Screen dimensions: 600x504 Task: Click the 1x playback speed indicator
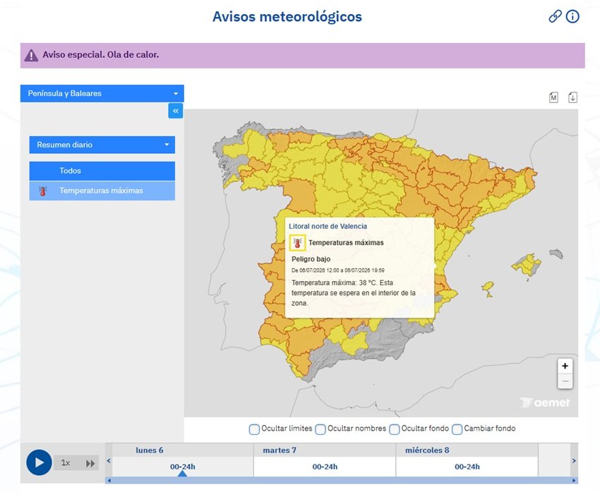pyautogui.click(x=66, y=462)
